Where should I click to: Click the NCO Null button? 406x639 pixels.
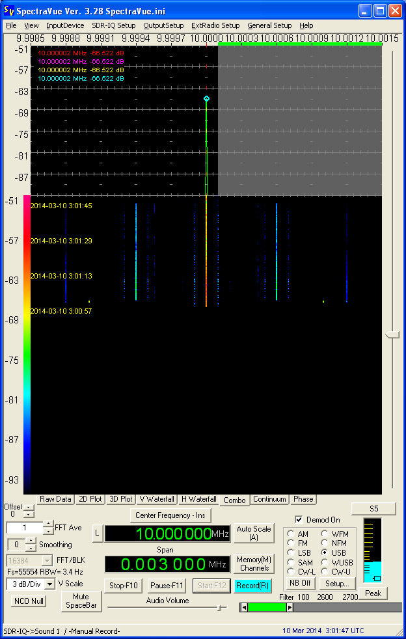(29, 601)
